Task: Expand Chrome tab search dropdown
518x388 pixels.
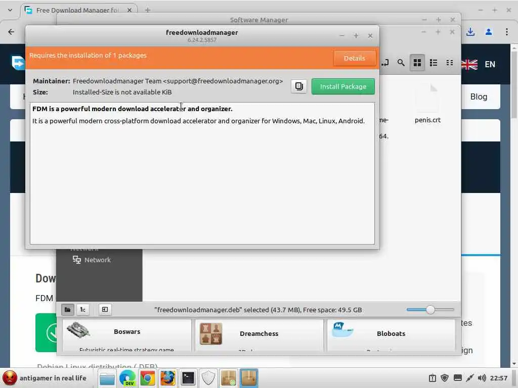Action: [10, 10]
